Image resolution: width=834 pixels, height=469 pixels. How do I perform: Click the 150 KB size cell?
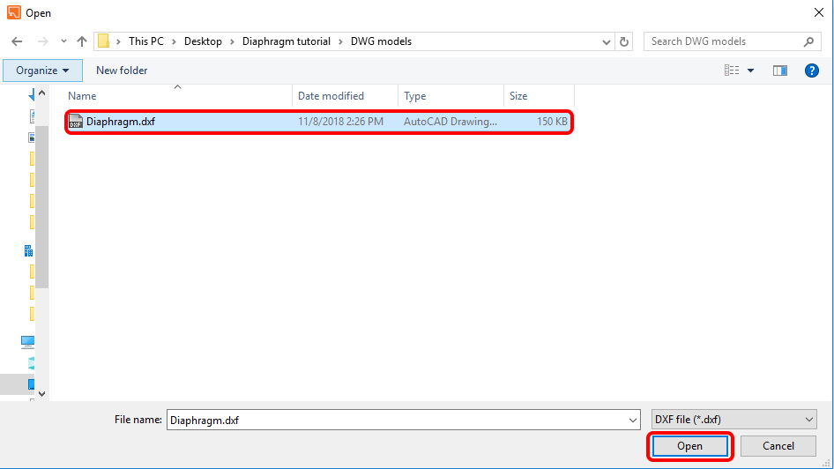click(x=552, y=122)
